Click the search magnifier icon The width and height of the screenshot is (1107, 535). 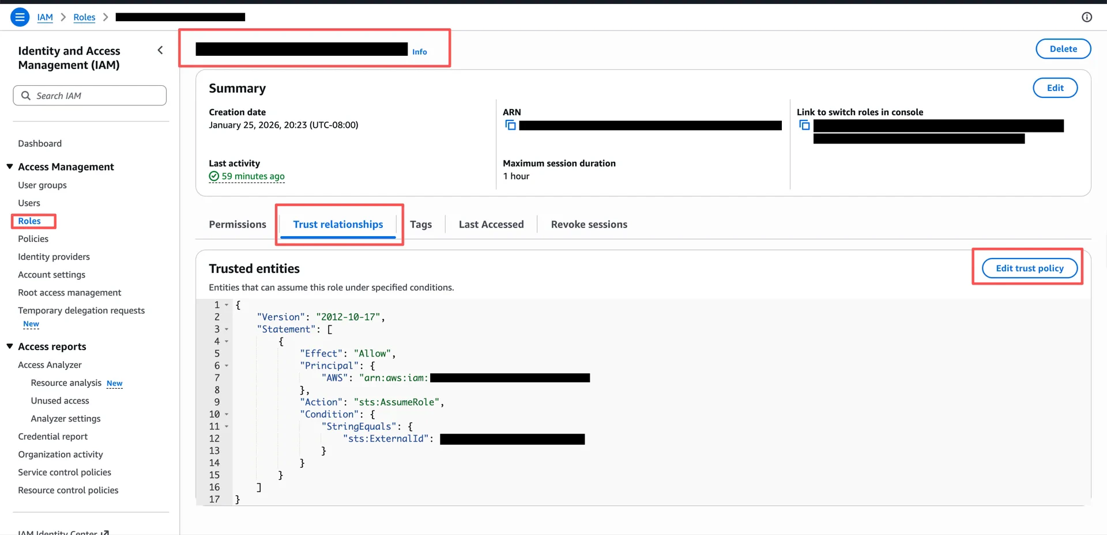click(x=26, y=96)
